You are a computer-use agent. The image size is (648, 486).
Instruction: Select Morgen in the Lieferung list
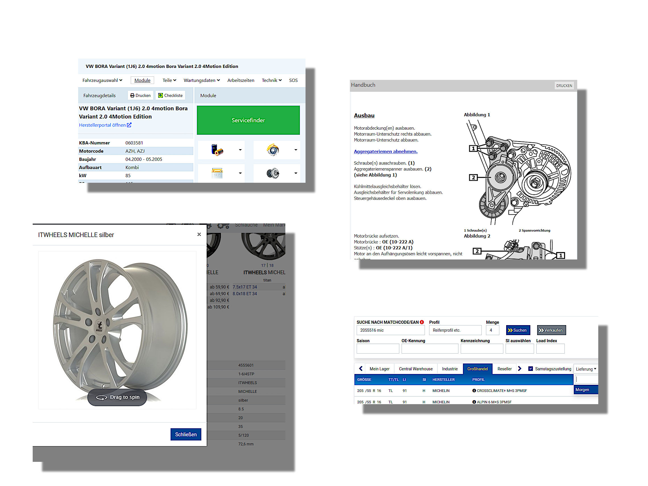586,390
